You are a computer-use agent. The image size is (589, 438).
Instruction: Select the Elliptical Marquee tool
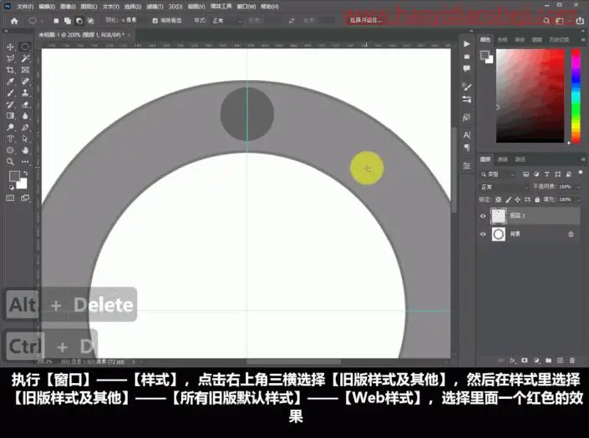coord(25,47)
